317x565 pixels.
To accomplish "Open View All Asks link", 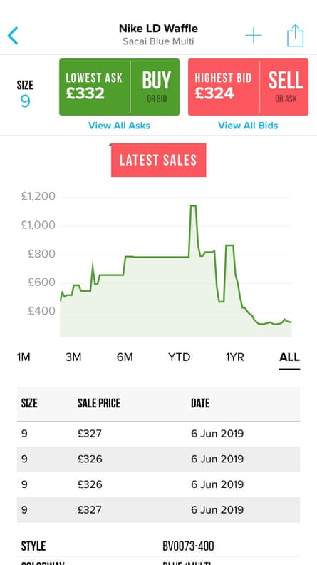I will (x=119, y=126).
